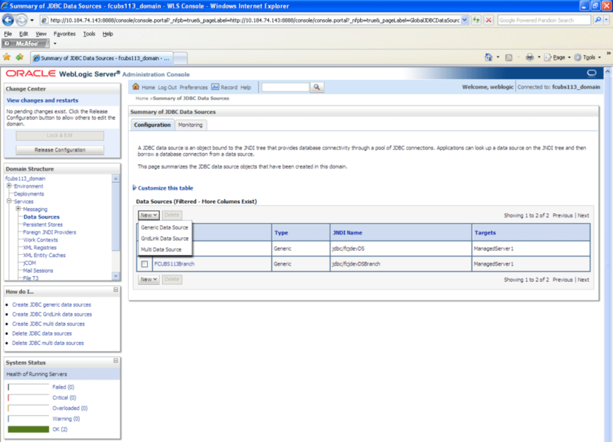Click Create JDBC generic data sources
This screenshot has width=613, height=442.
click(x=51, y=304)
